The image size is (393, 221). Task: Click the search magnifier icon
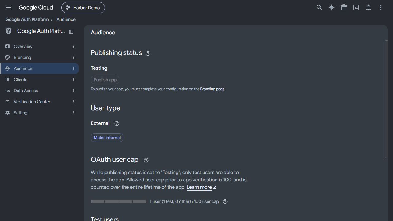[319, 7]
